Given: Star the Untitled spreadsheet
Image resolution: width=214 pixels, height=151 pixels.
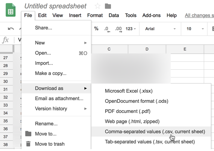Looking at the screenshot, I should 97,6.
